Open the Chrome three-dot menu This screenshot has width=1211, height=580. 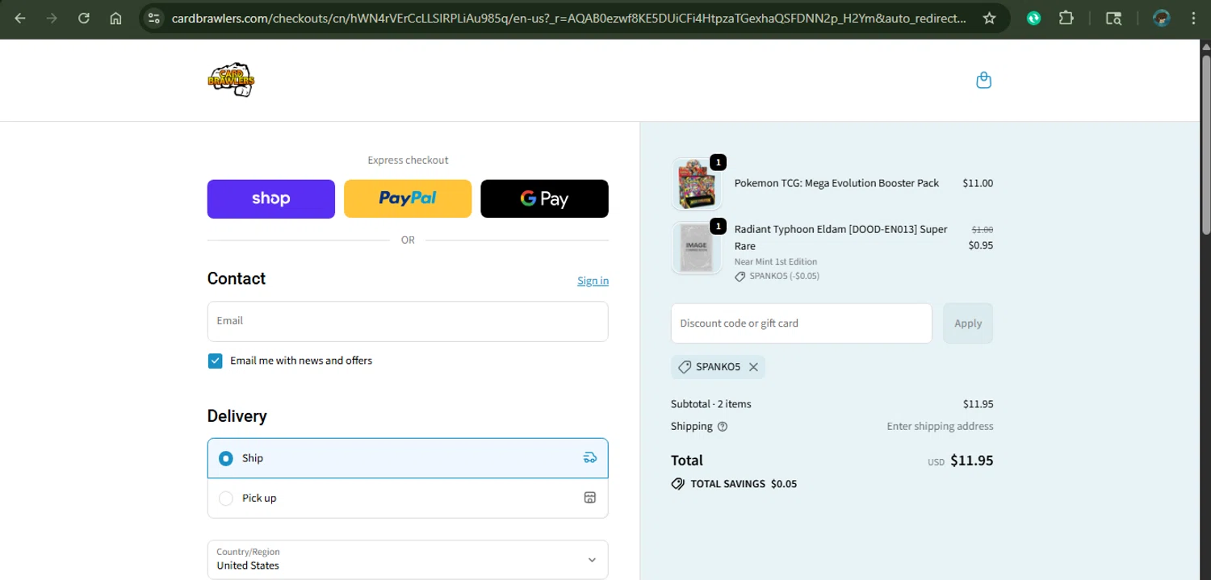pyautogui.click(x=1193, y=18)
